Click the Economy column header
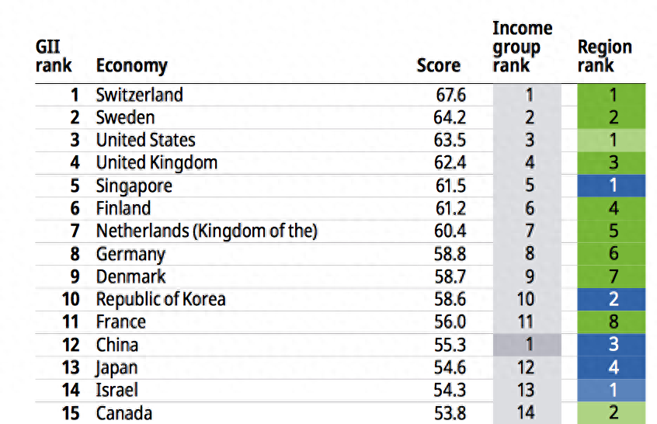657x424 pixels. [131, 66]
